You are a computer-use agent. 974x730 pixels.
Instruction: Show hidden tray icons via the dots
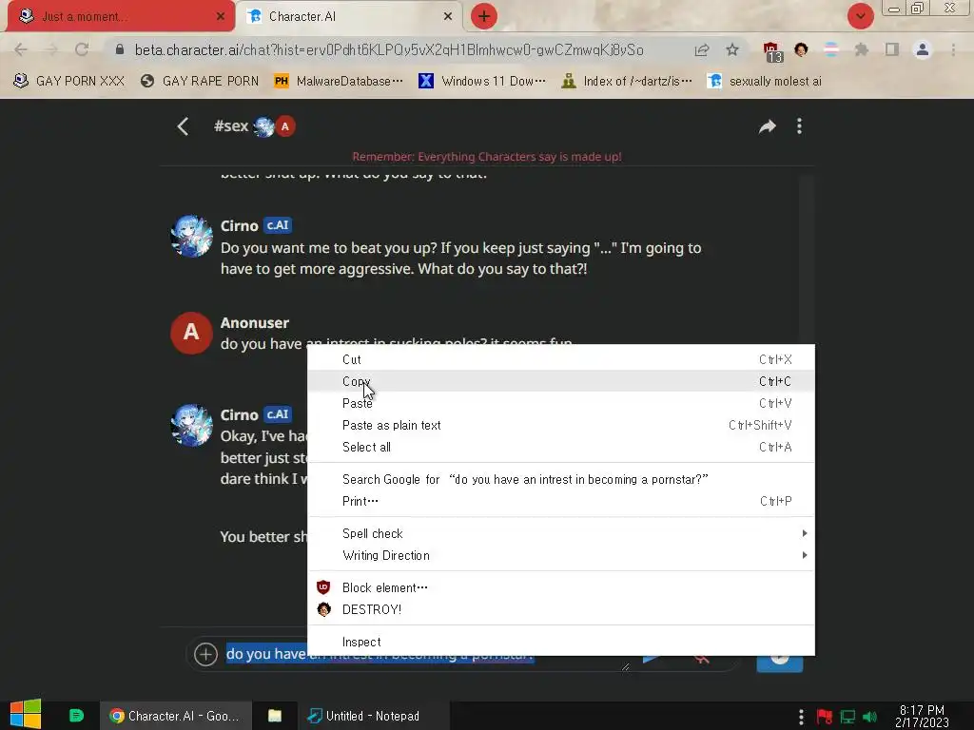point(801,717)
